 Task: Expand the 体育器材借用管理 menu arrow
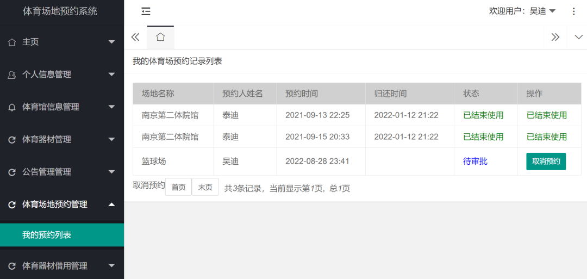[111, 265]
